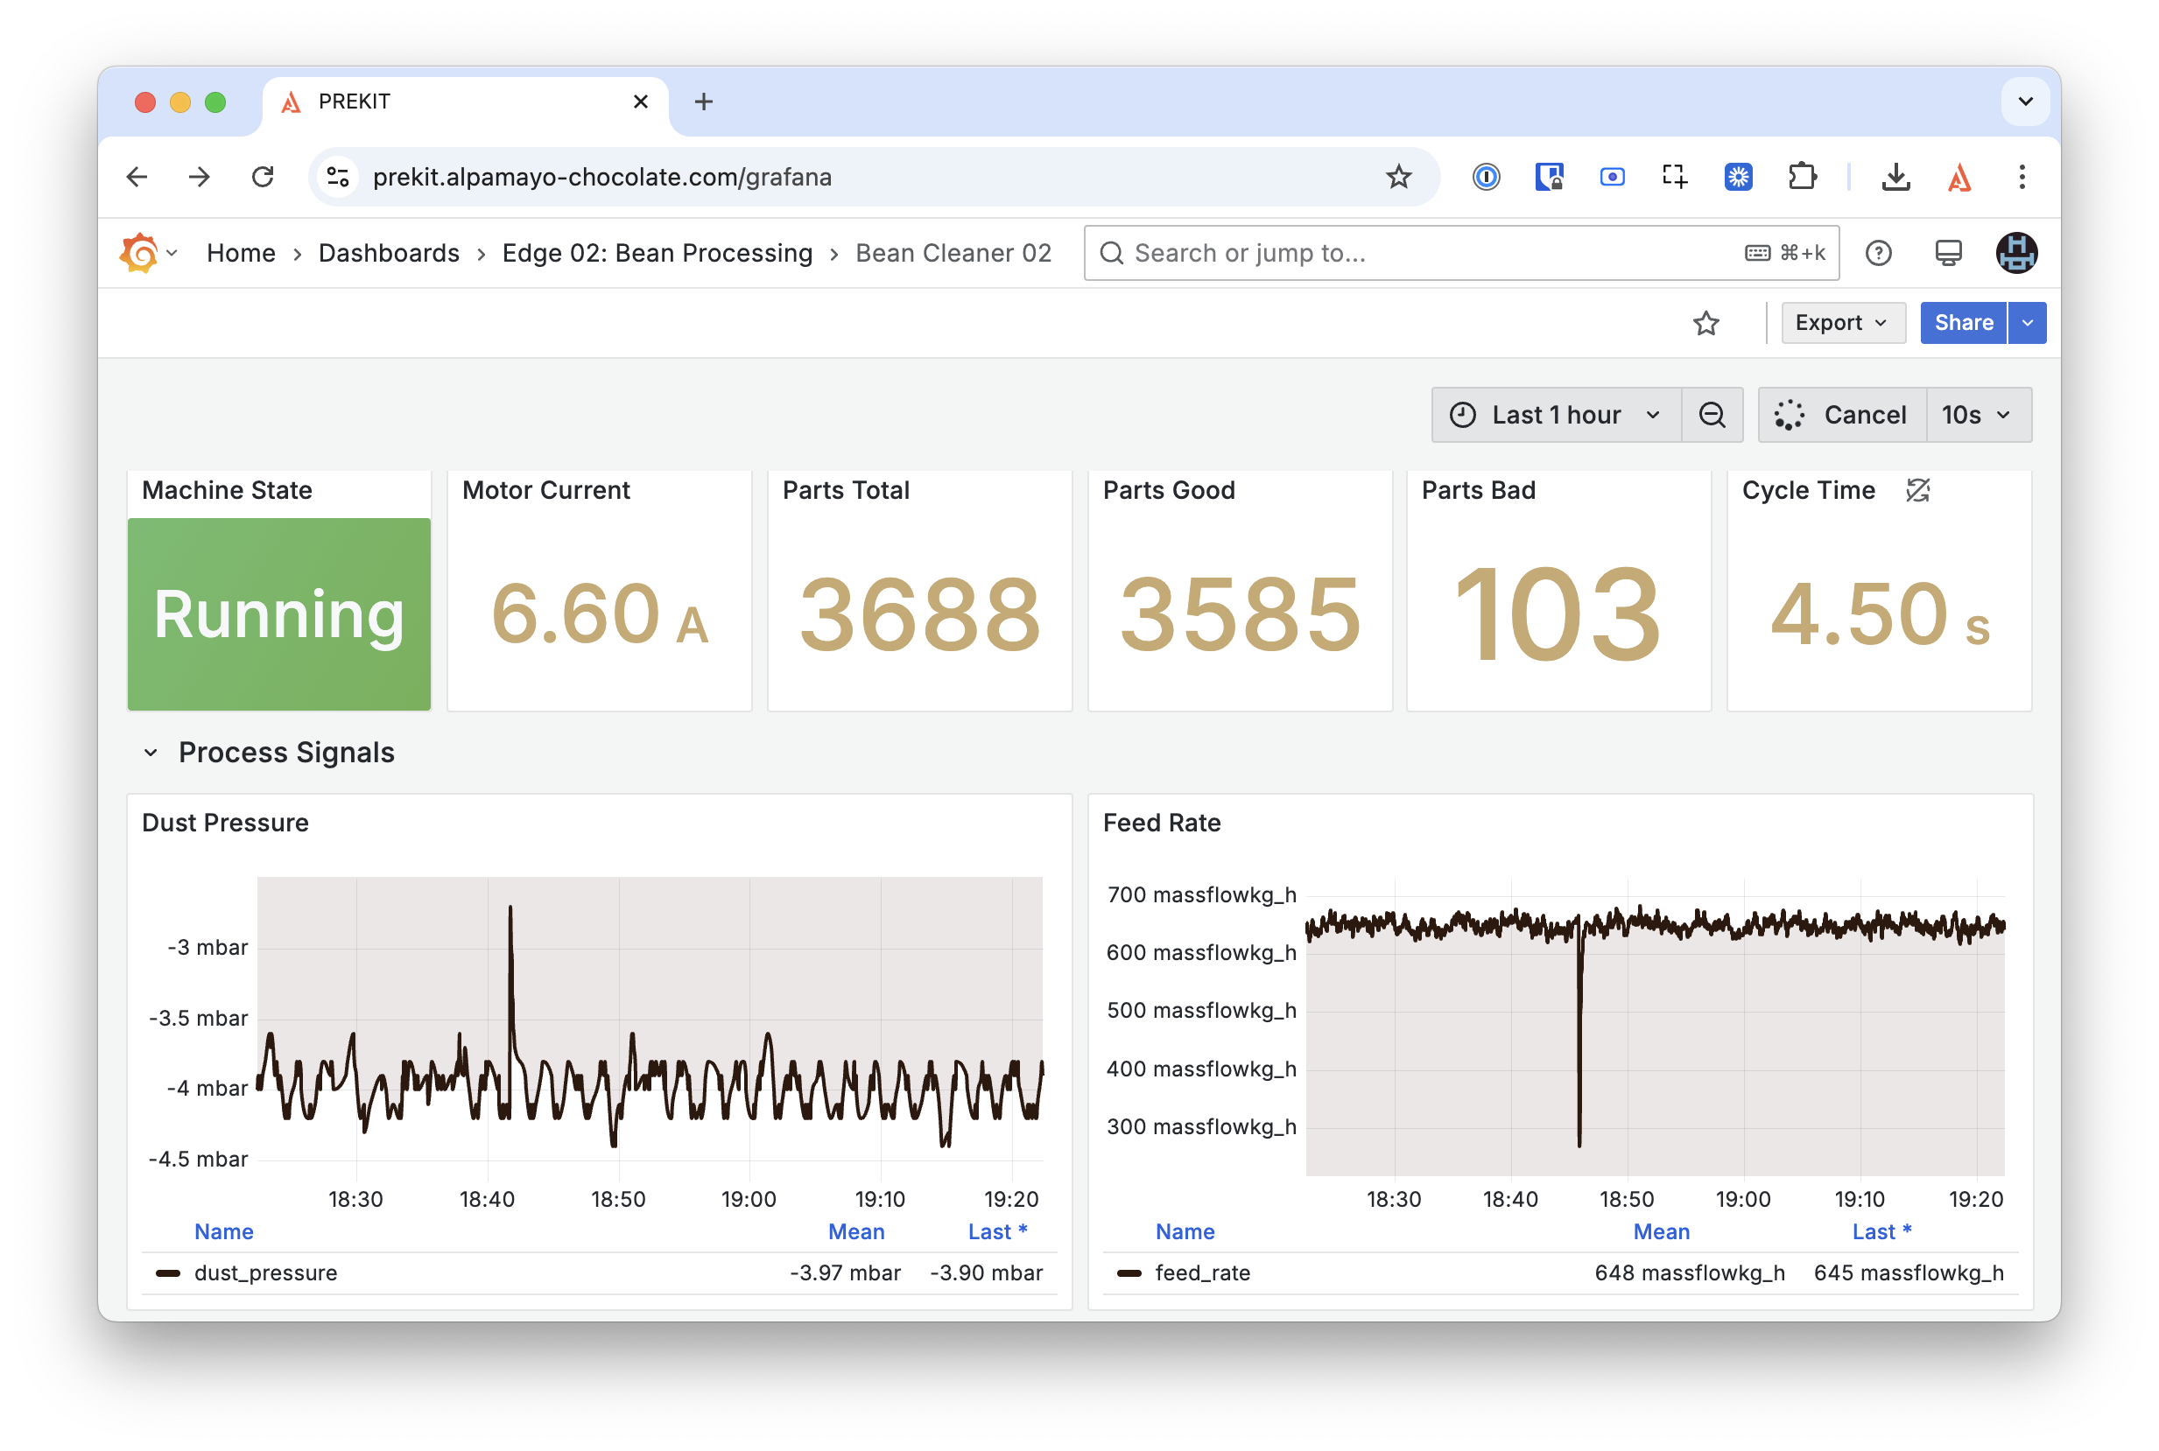Open the Export dropdown
This screenshot has width=2159, height=1451.
click(1842, 322)
